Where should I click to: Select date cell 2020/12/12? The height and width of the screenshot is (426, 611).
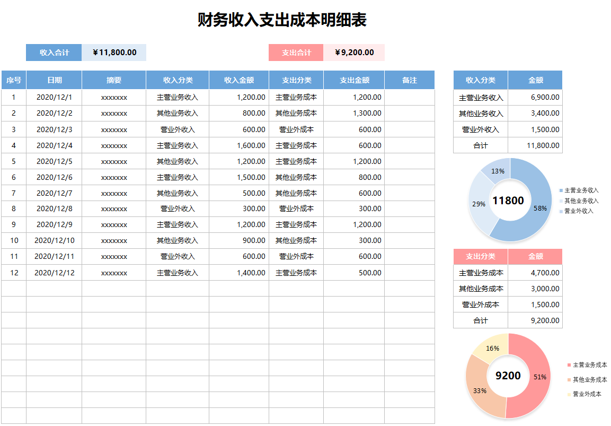(54, 273)
